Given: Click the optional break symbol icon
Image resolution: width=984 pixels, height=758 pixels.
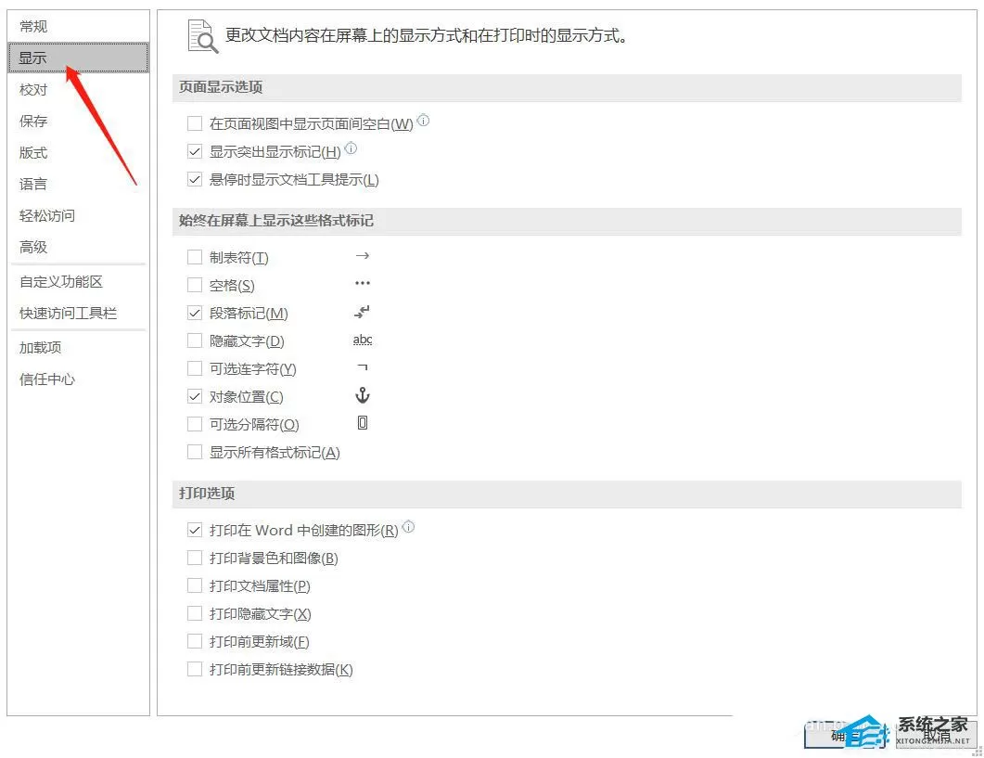Looking at the screenshot, I should (362, 423).
